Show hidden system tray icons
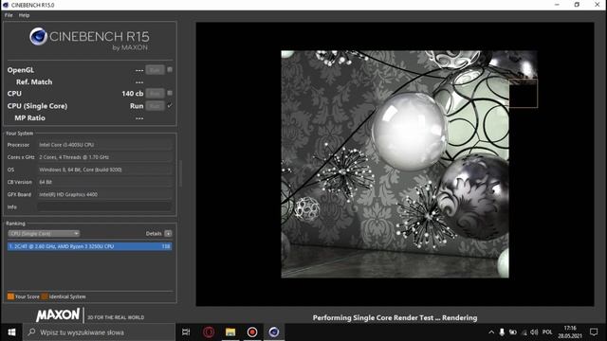 [491, 332]
